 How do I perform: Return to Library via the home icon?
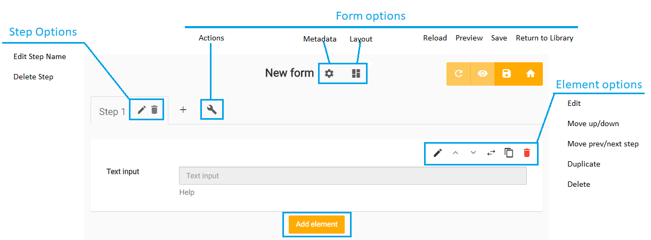(531, 74)
